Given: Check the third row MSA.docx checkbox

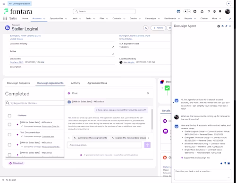Looking at the screenshot, I should coord(9,145).
